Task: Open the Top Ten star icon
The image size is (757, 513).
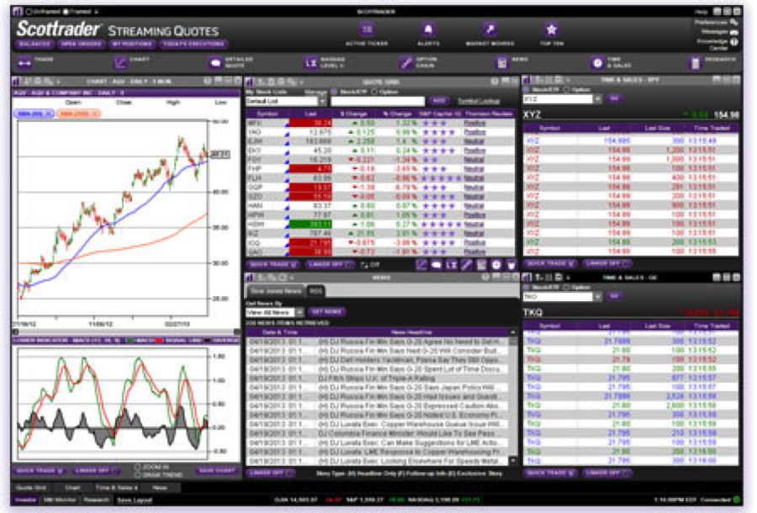Action: pyautogui.click(x=551, y=29)
